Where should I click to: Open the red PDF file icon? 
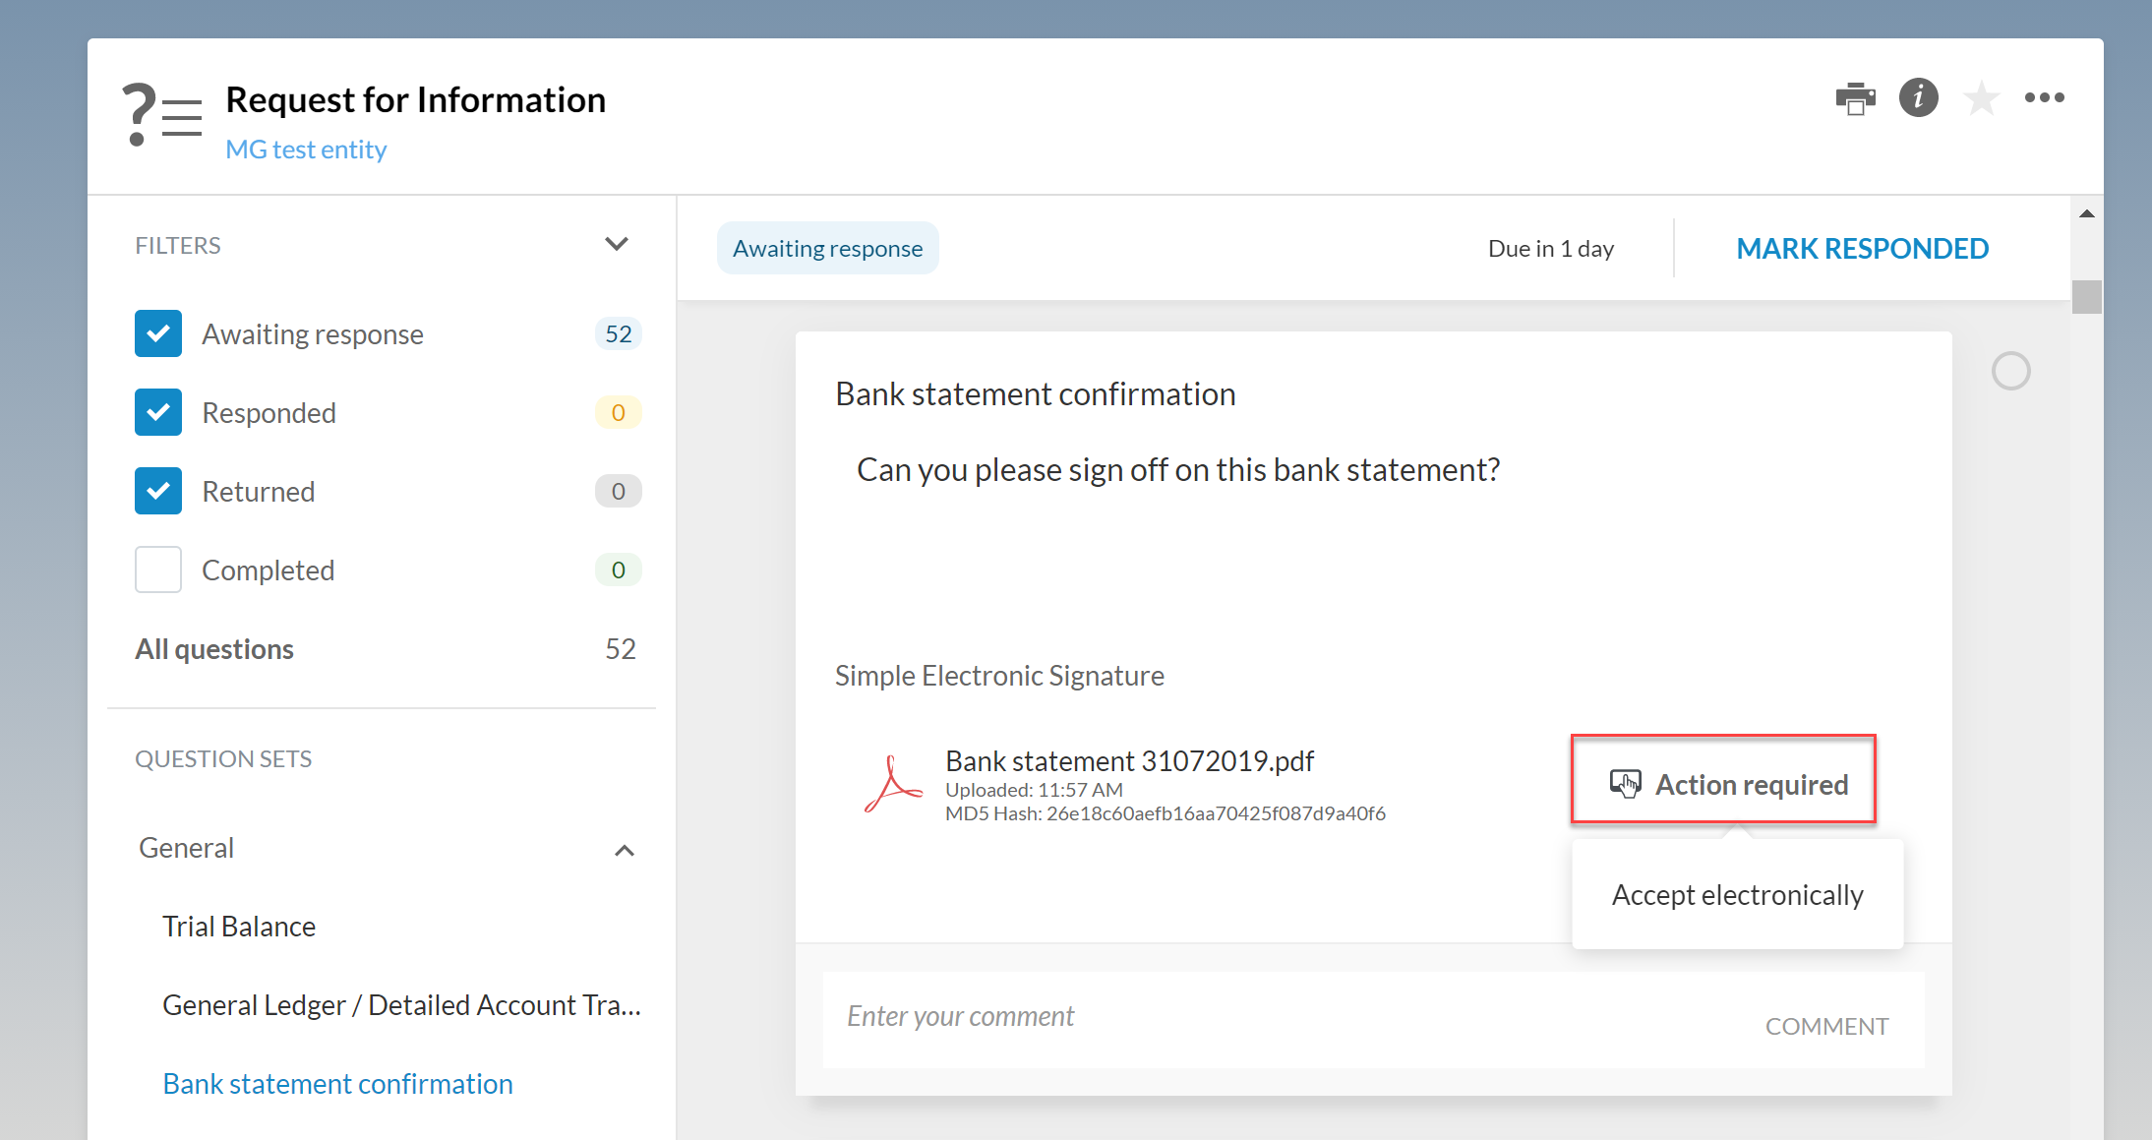892,785
